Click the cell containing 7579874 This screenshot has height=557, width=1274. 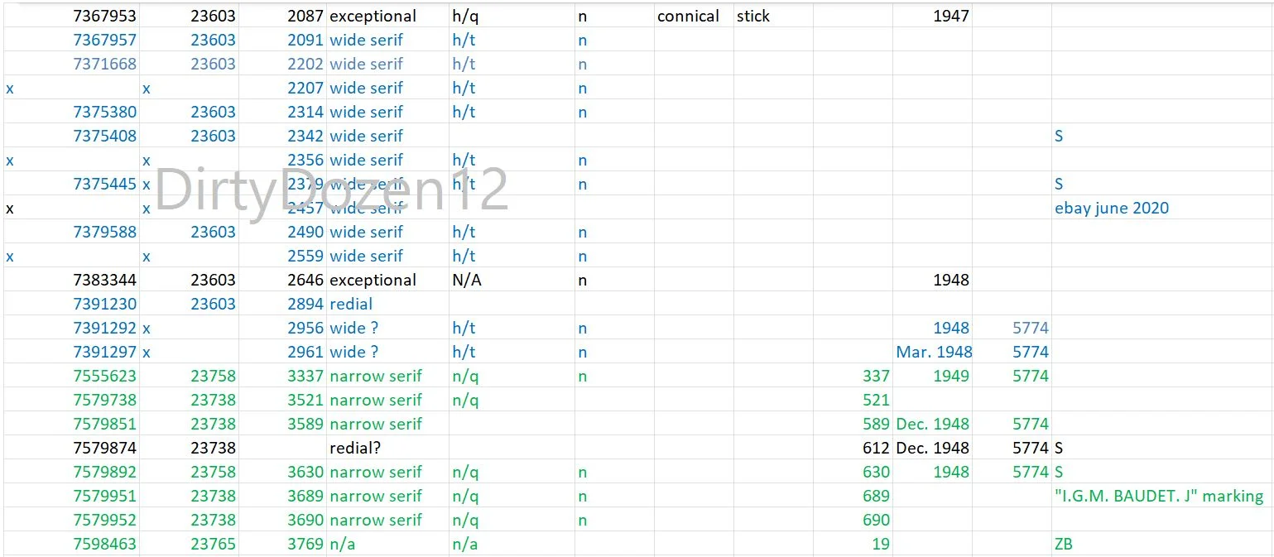pyautogui.click(x=104, y=448)
